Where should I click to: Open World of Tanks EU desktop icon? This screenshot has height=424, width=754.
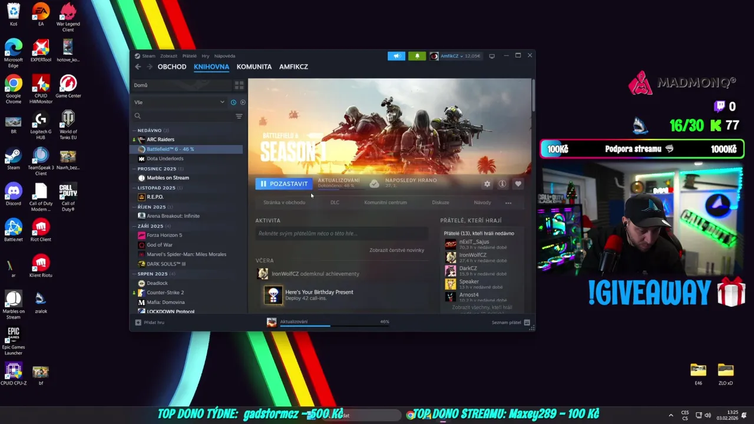tap(68, 125)
